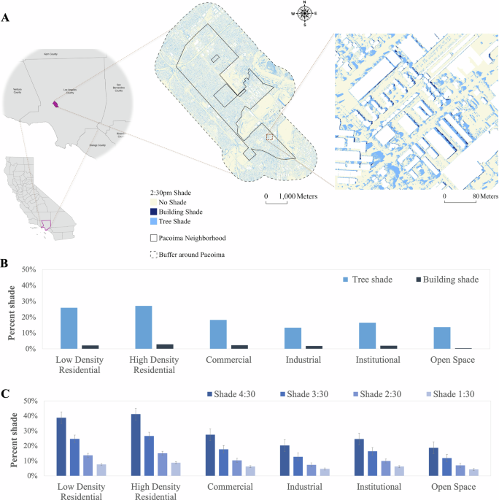Click the Shade 2:30 bar for Institutional in chart C

click(x=386, y=469)
